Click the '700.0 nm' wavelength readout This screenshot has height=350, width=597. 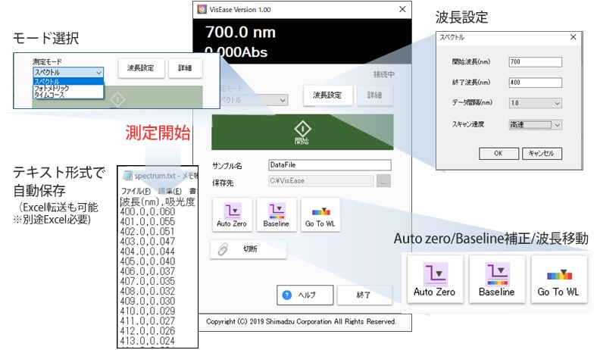pyautogui.click(x=241, y=33)
